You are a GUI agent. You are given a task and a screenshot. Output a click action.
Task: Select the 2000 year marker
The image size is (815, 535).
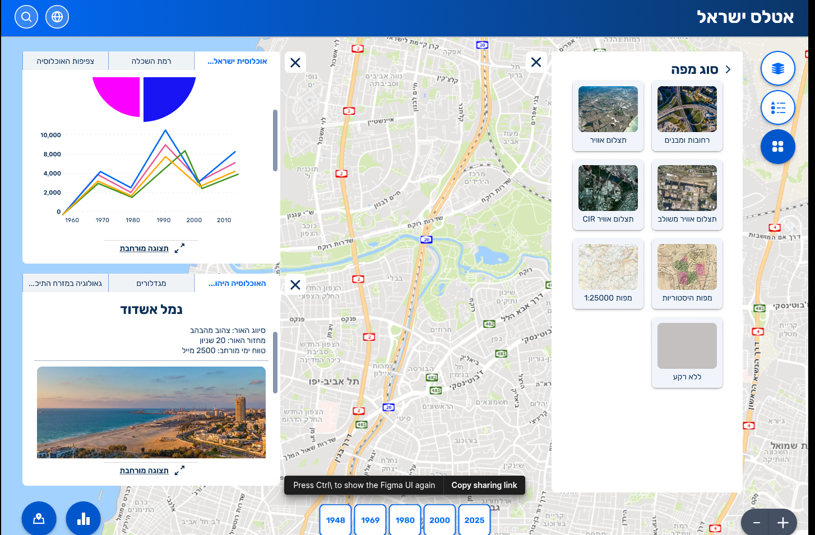click(x=439, y=520)
